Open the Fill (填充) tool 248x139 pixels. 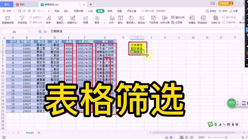121,20
